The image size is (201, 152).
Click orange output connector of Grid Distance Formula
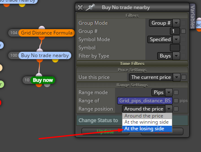[42, 38]
